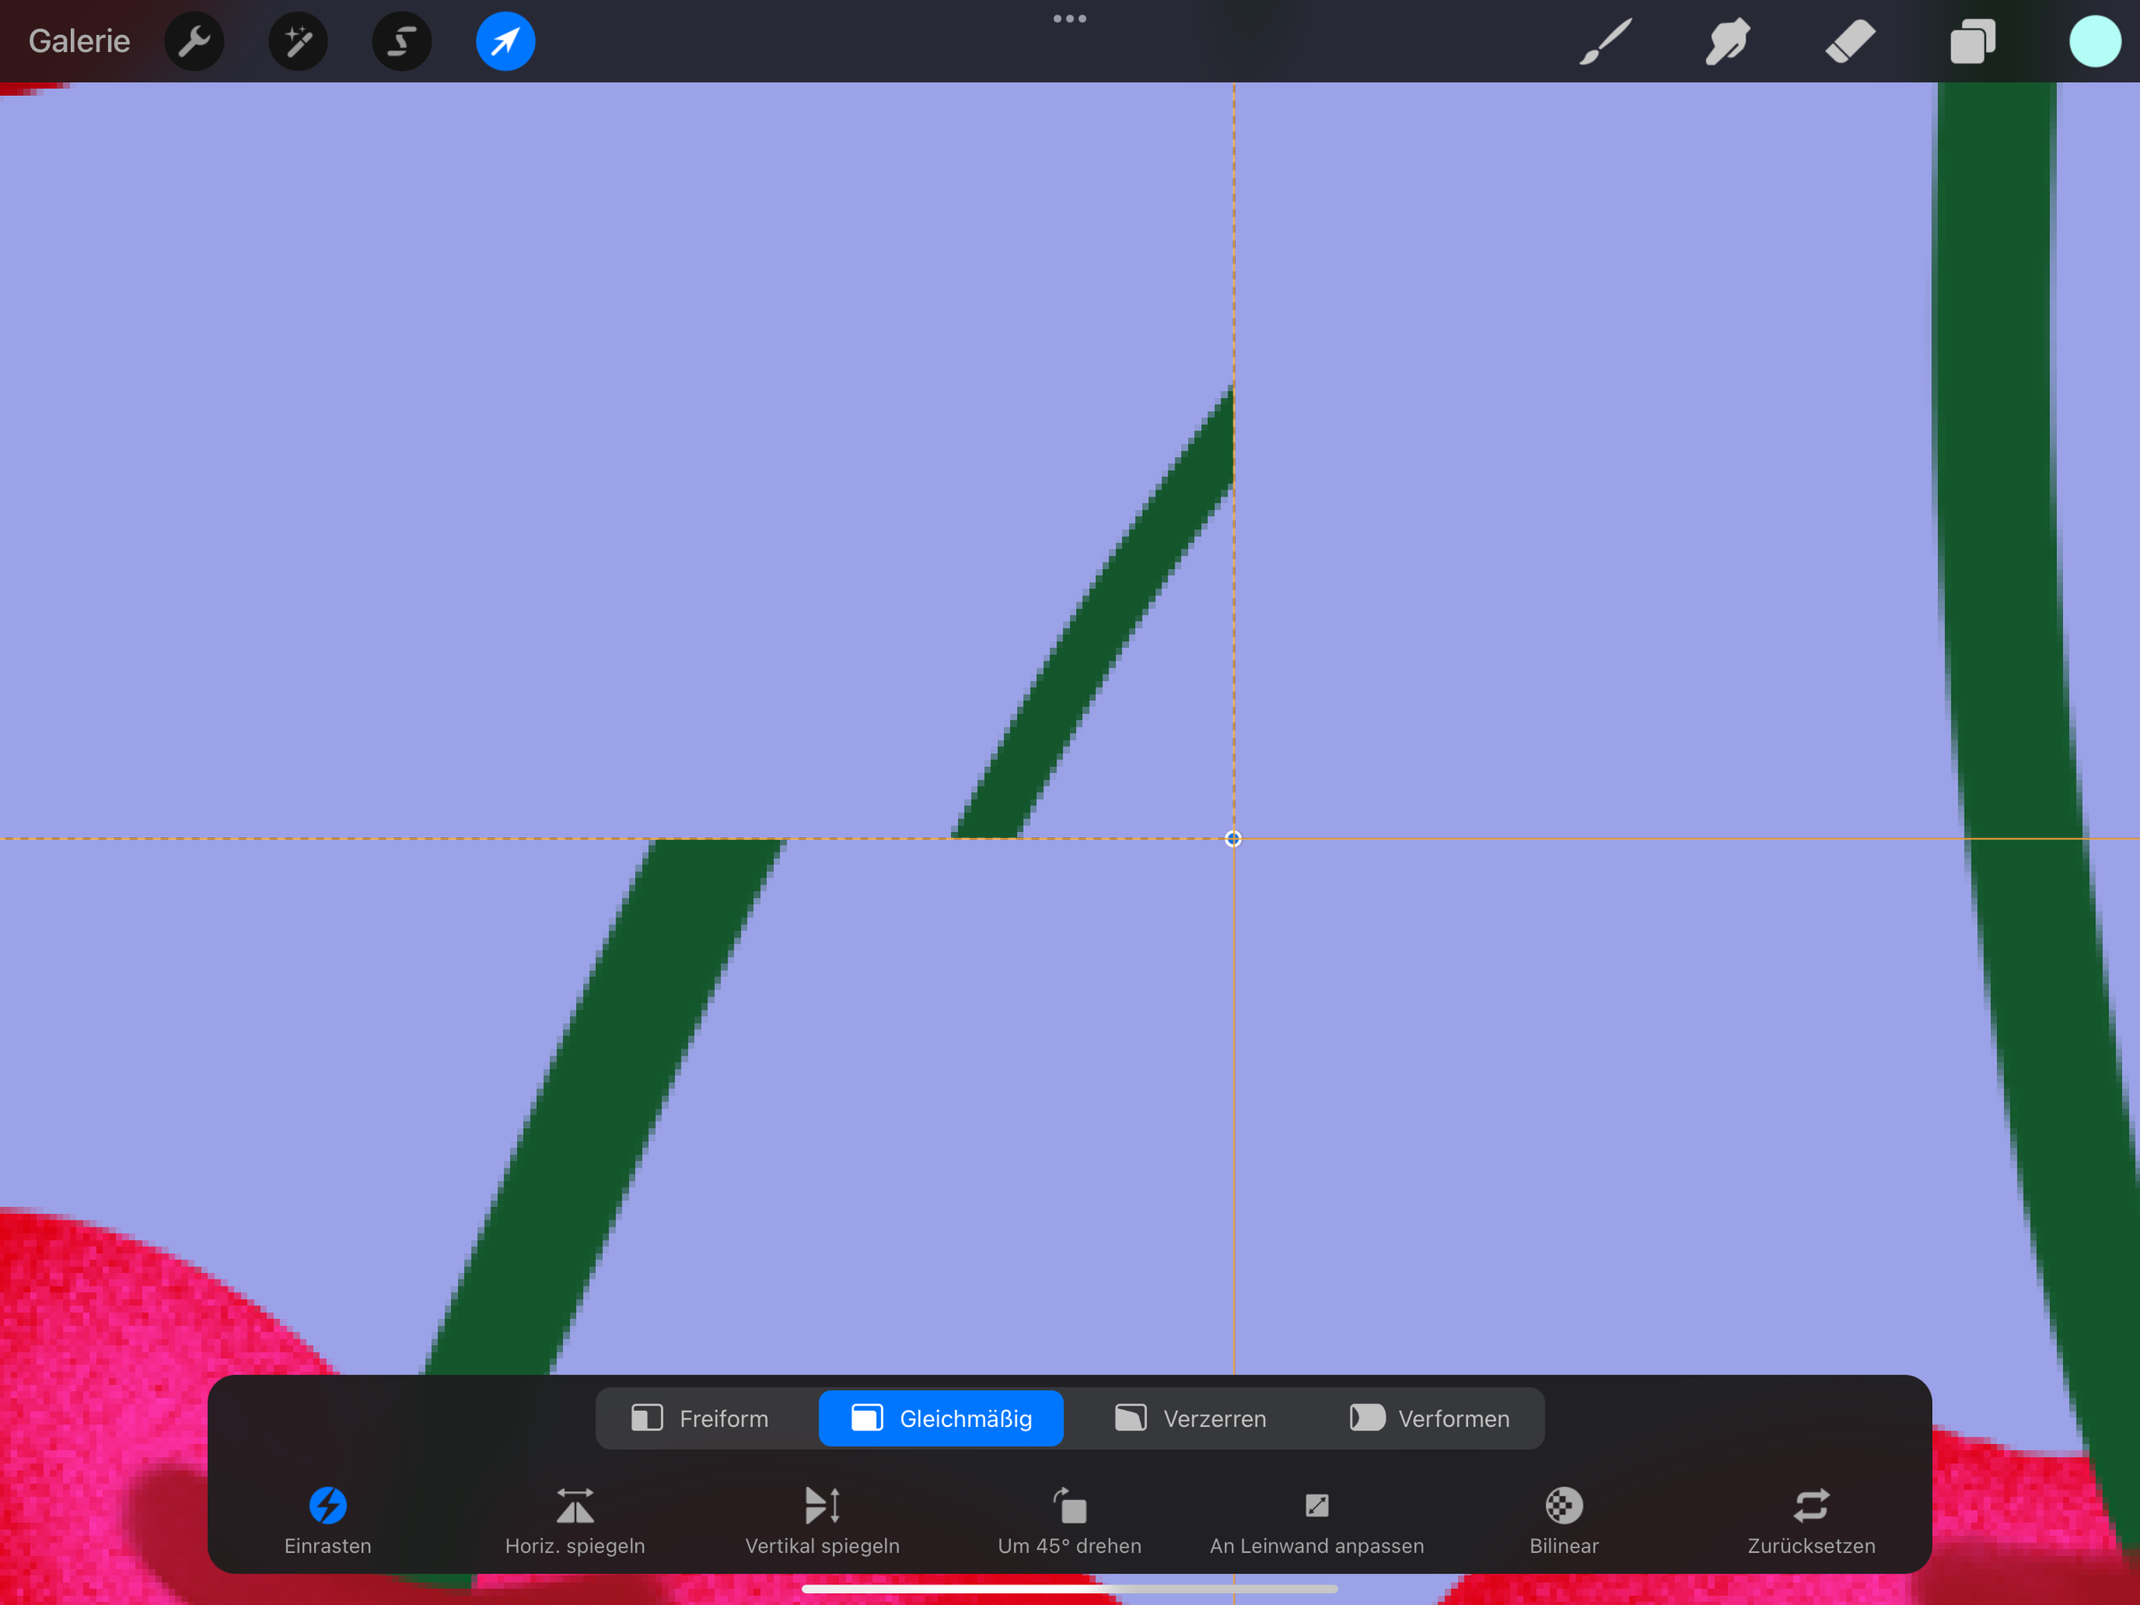
Task: Select Gleichmäßig transform mode
Action: point(942,1418)
